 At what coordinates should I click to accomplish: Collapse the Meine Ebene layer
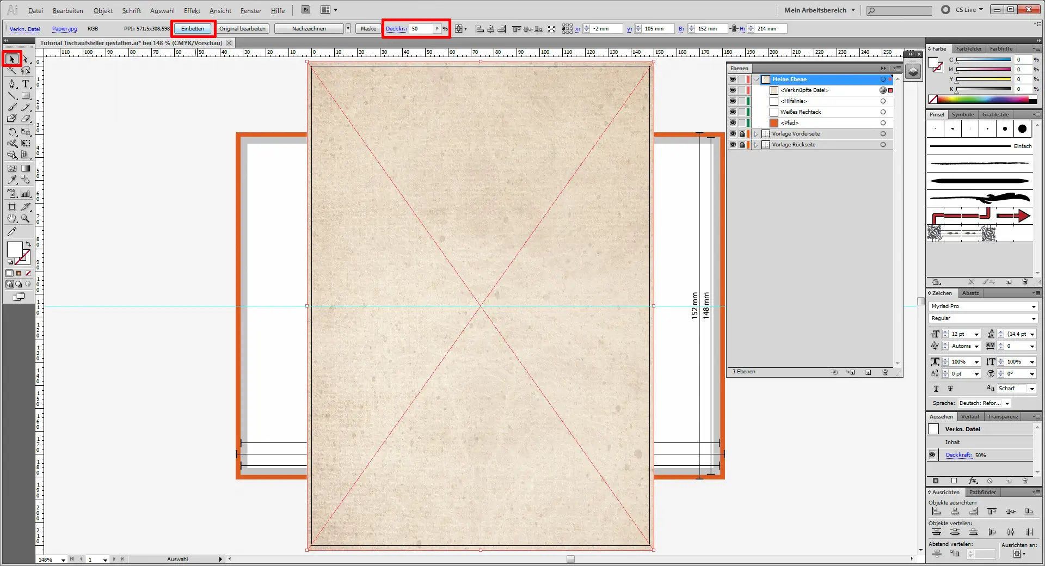coord(756,79)
